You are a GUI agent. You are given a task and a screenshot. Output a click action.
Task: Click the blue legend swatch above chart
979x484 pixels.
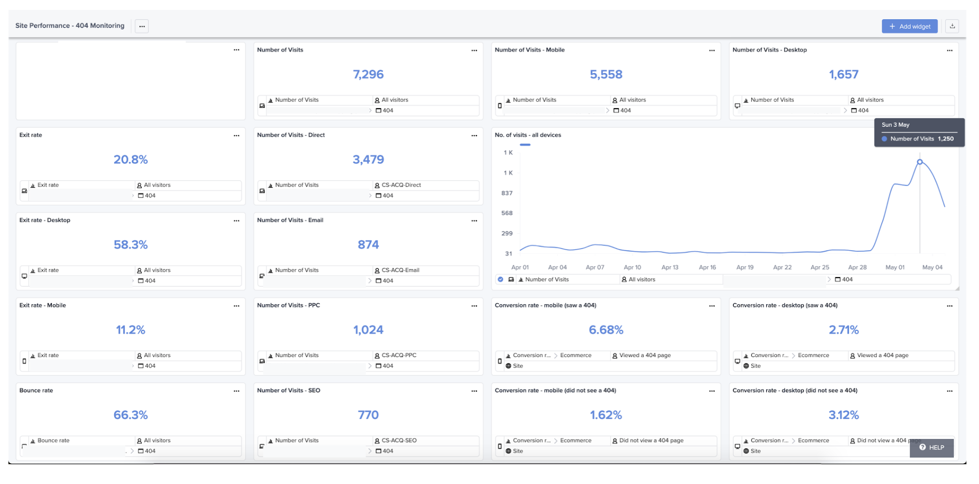coord(525,145)
